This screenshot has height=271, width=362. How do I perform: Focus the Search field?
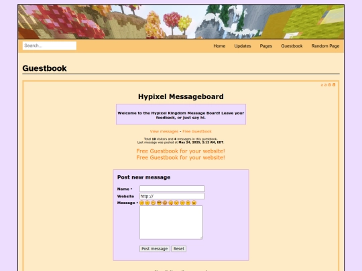point(50,46)
